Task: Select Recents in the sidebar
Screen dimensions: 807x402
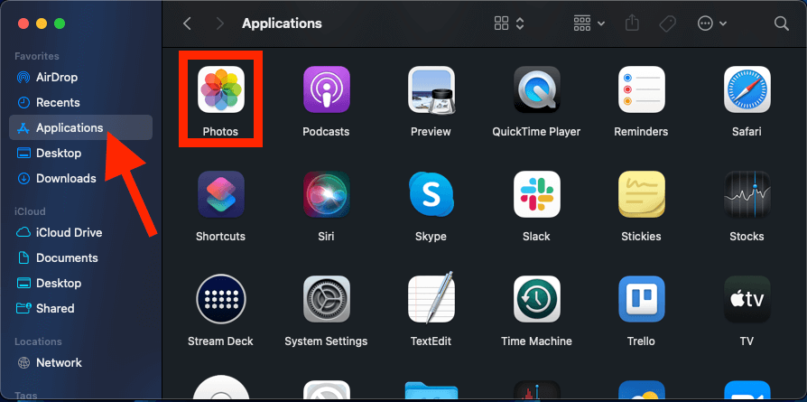Action: [81, 103]
